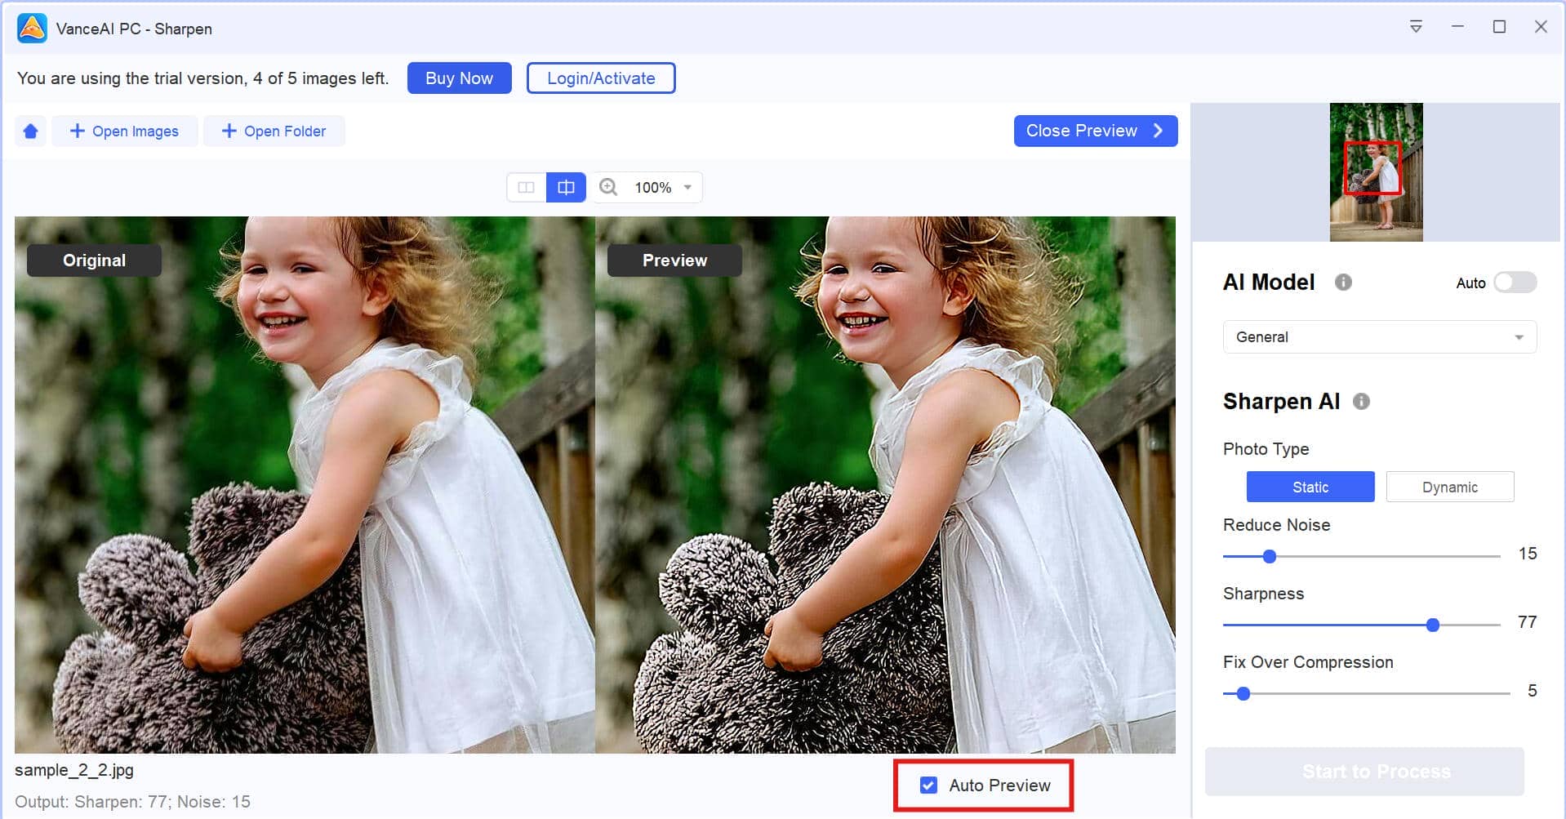Click the Preview label badge
Viewport: 1566px width, 819px height.
674,260
